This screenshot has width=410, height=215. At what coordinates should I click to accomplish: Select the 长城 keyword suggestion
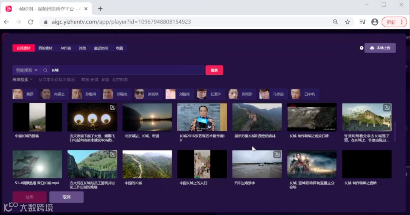pos(95,79)
